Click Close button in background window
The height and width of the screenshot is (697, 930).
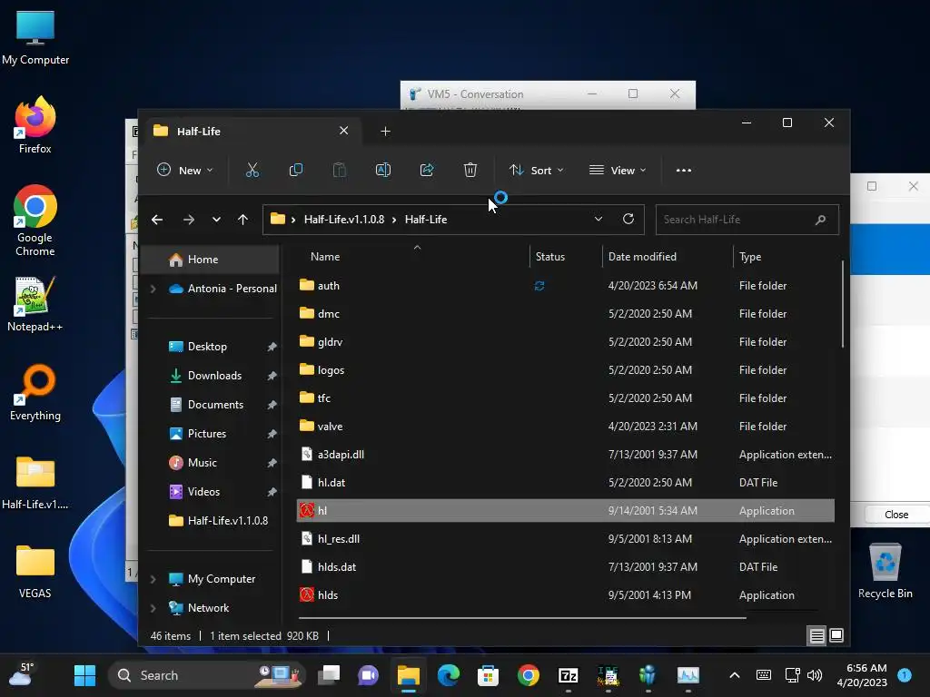[x=896, y=515]
